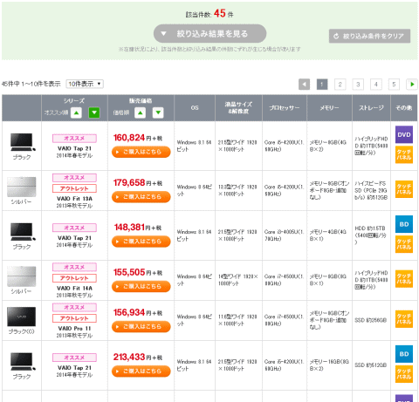Click the green next page arrow
Image resolution: width=419 pixels, height=402 pixels.
412,85
